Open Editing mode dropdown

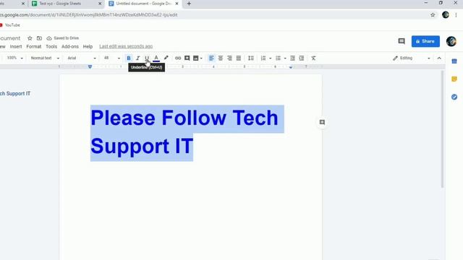[x=412, y=58]
